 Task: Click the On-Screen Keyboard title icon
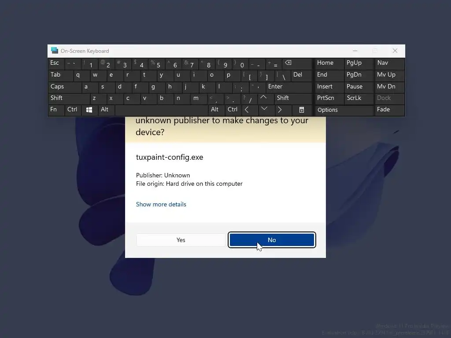pos(54,51)
